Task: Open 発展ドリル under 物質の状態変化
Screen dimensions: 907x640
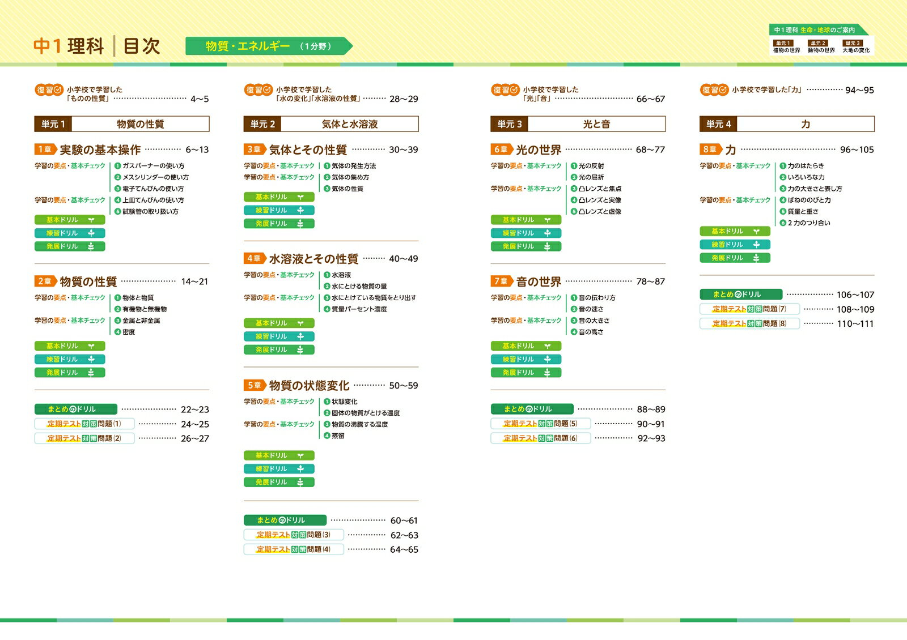Action: (x=279, y=483)
